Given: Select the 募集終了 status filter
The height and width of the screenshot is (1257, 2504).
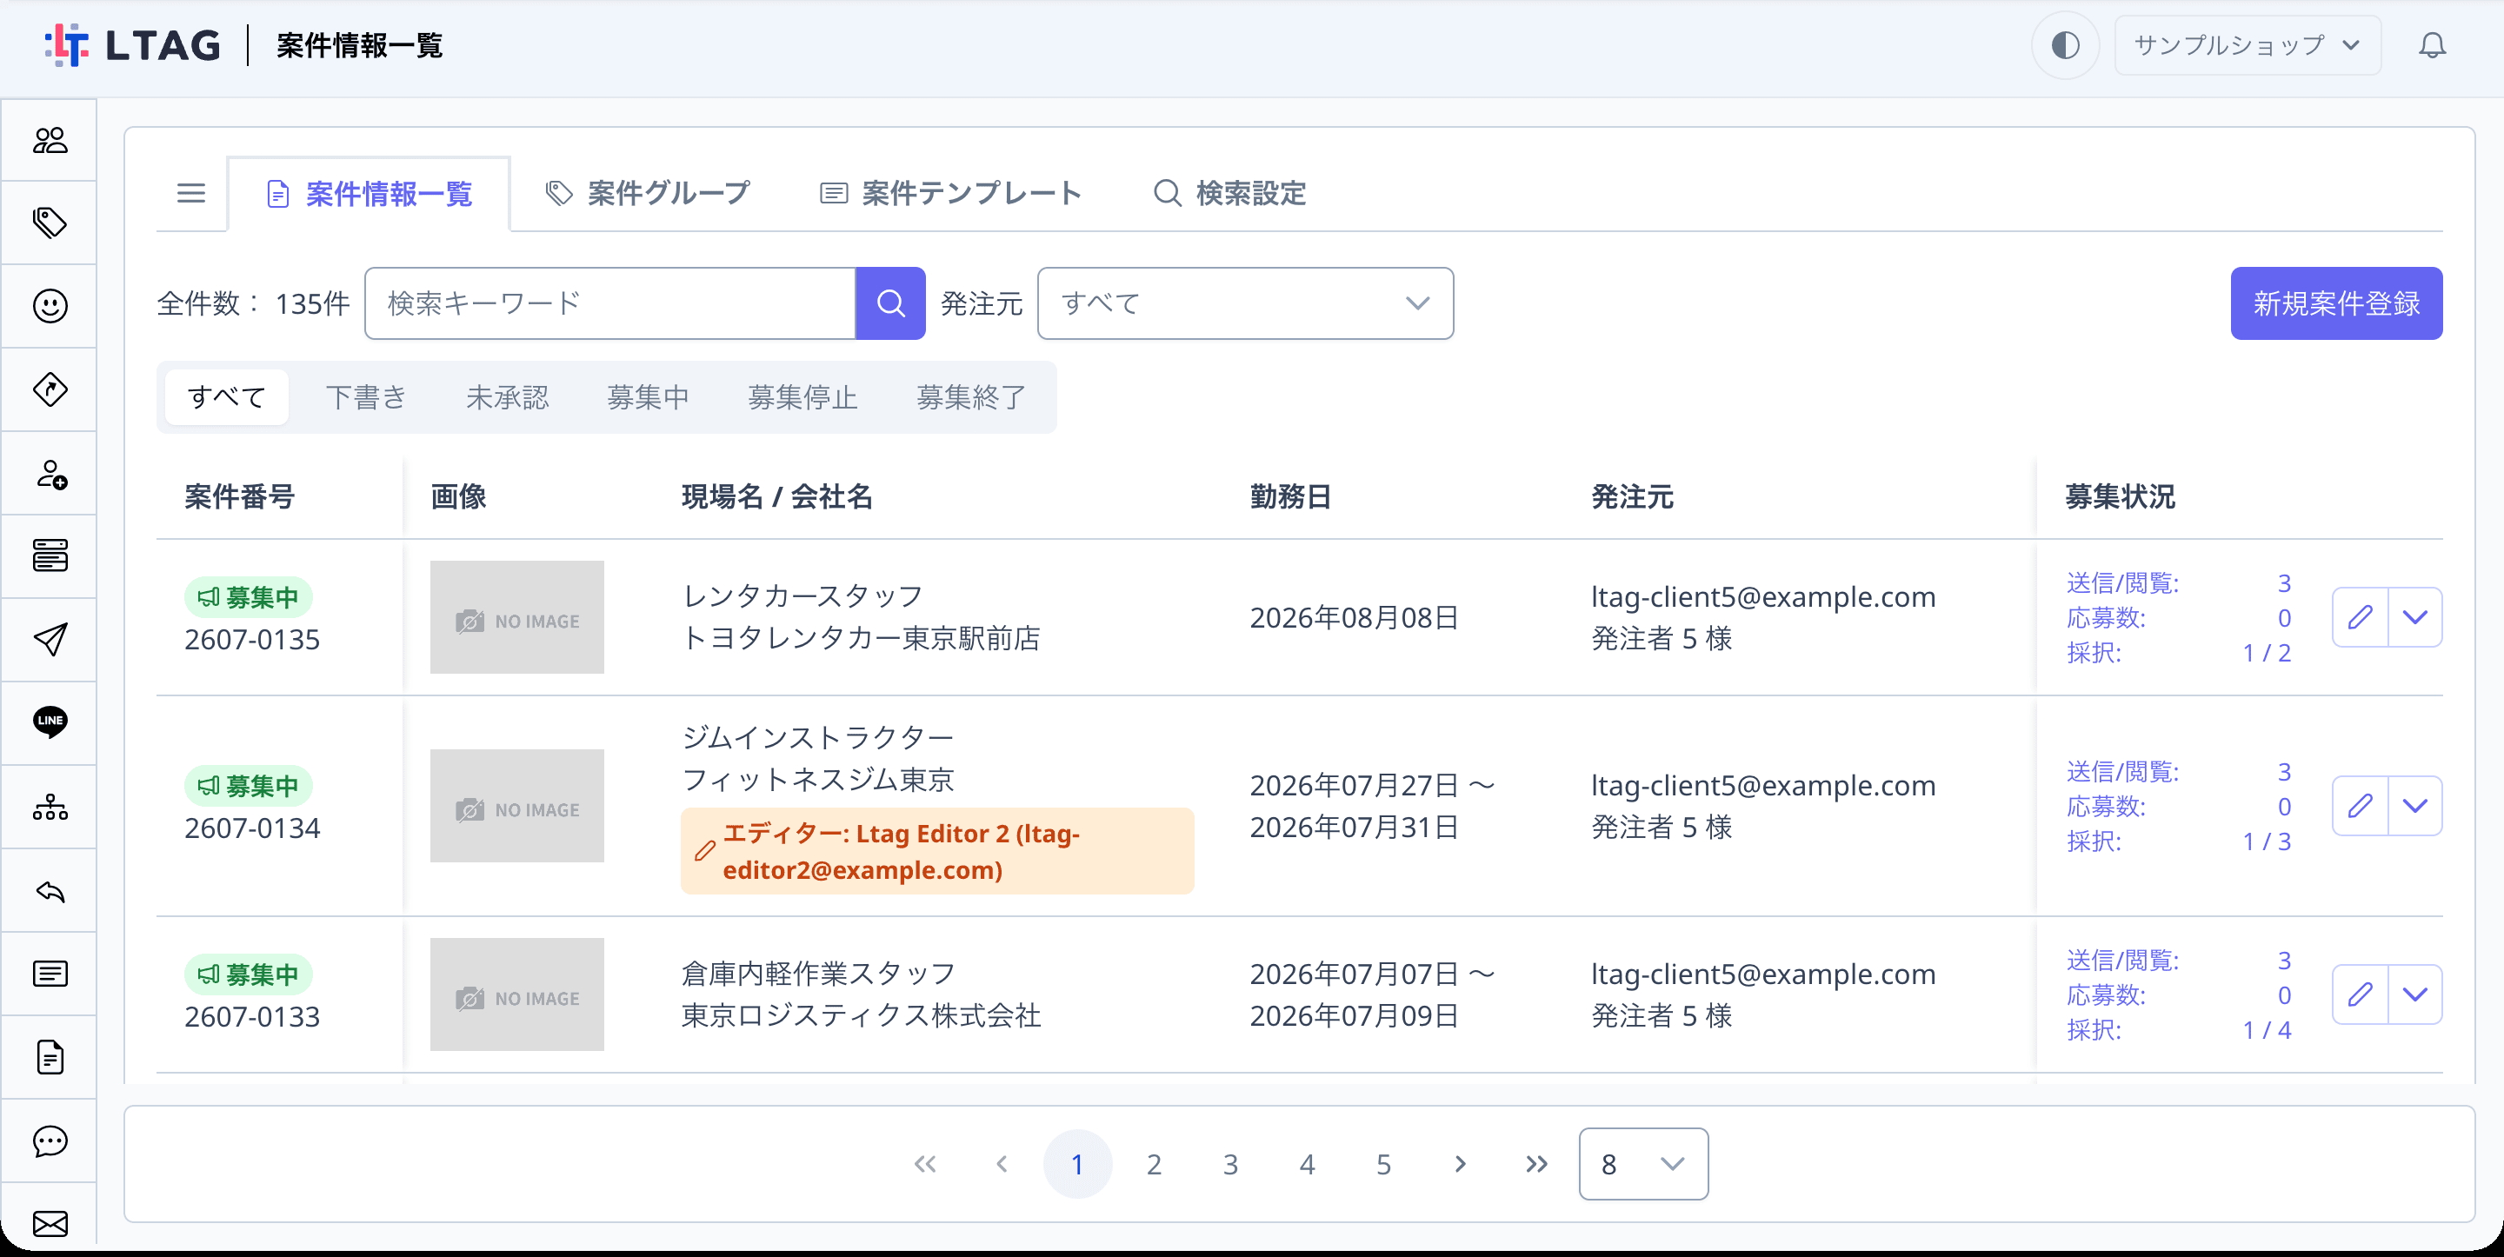Looking at the screenshot, I should click(970, 396).
